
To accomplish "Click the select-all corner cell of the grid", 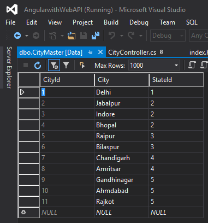I will pos(29,80).
